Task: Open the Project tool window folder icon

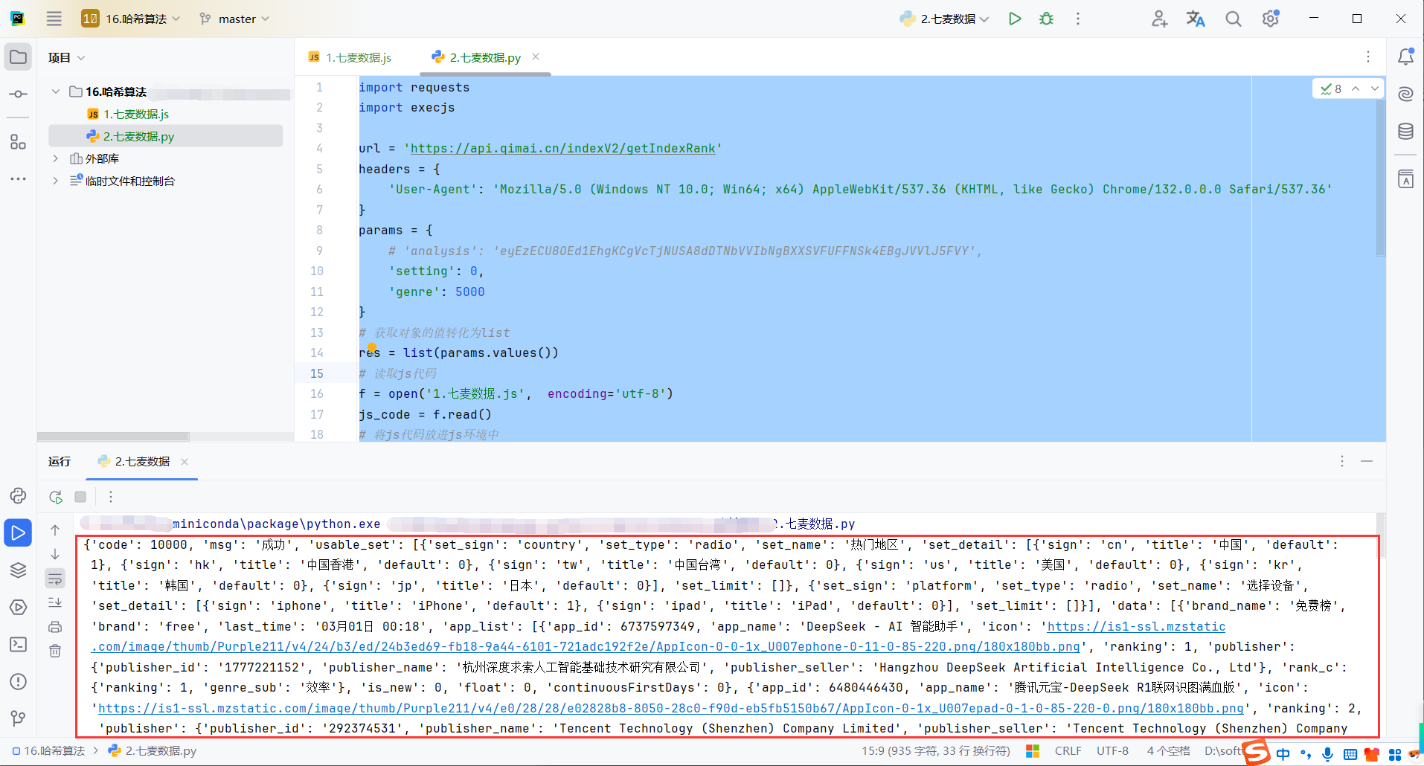Action: (x=18, y=57)
